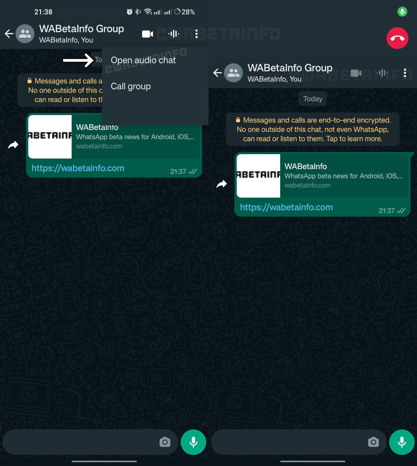The height and width of the screenshot is (466, 417).
Task: Open the three-dot menu in left screen
Action: click(x=197, y=34)
